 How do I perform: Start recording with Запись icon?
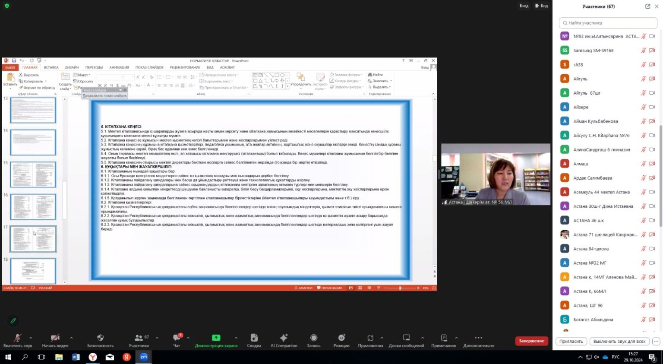(313, 338)
